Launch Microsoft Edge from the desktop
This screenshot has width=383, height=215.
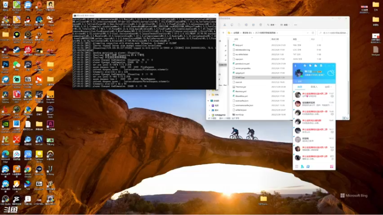coord(5,156)
